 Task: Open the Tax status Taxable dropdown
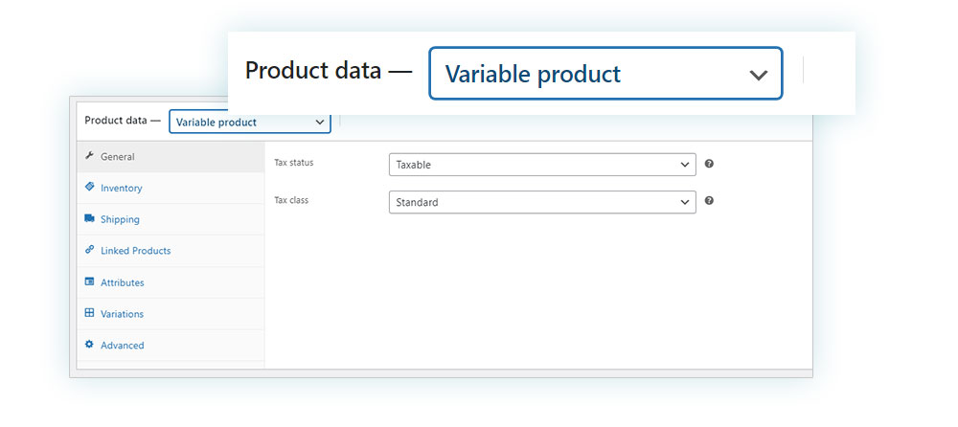click(542, 165)
